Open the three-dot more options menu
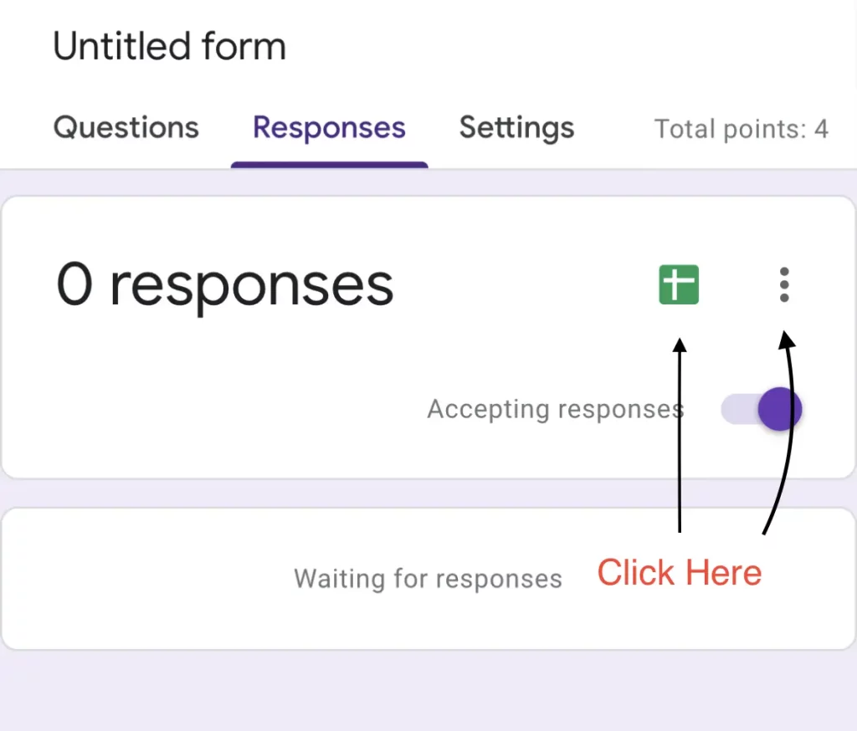The image size is (857, 731). click(x=783, y=284)
